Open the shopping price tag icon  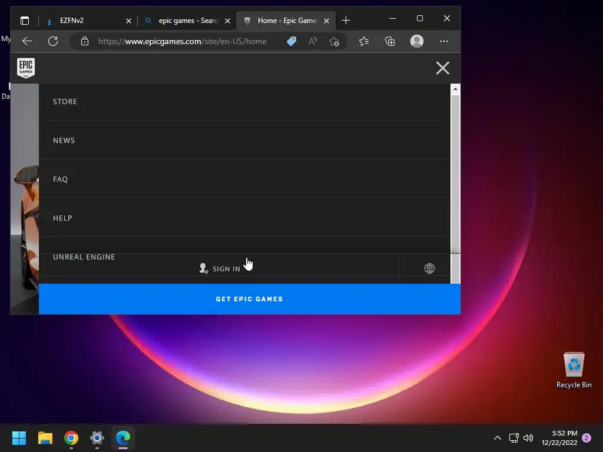tap(291, 41)
